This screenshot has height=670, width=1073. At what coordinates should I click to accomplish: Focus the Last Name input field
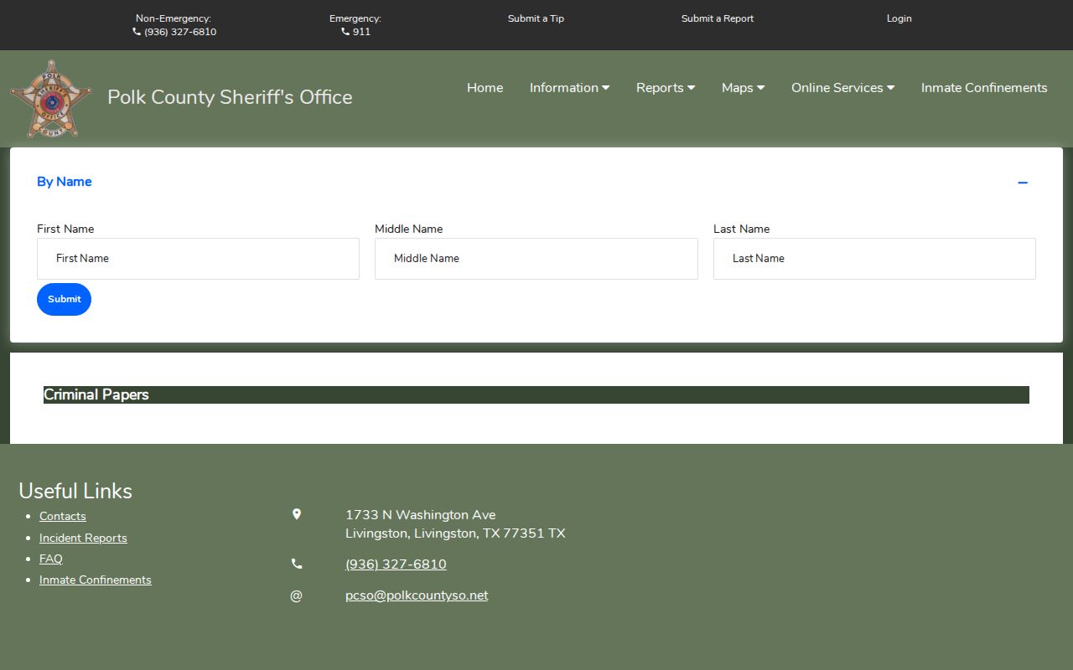pos(874,259)
